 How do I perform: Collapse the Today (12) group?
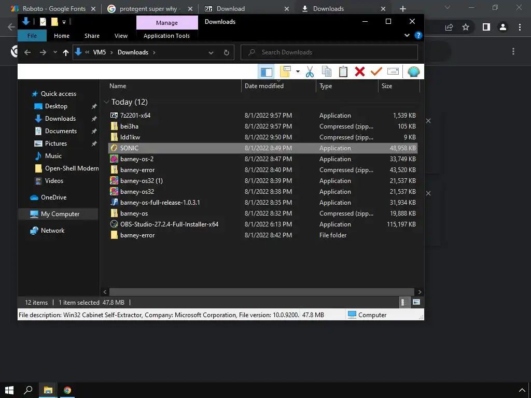pos(106,102)
